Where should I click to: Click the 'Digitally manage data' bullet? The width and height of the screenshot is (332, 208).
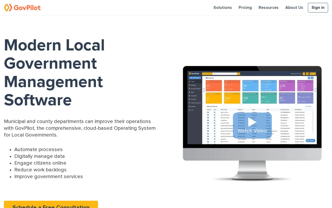tap(39, 156)
